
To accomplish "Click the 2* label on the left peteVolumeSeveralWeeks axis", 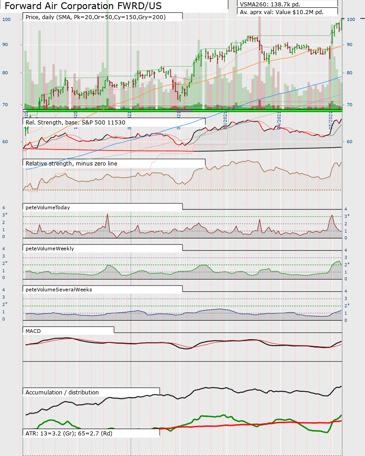I will (x=5, y=304).
